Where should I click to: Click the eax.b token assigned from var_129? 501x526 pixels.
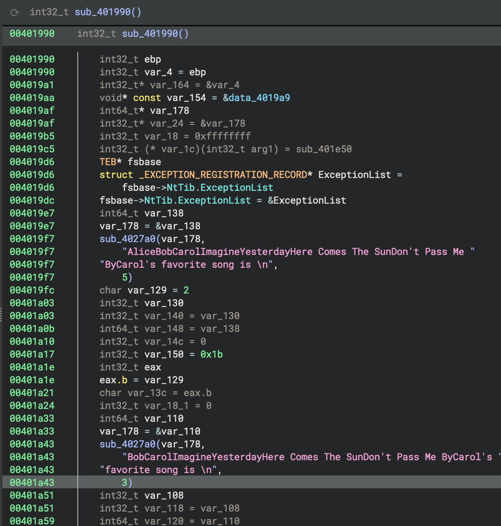[x=113, y=380]
